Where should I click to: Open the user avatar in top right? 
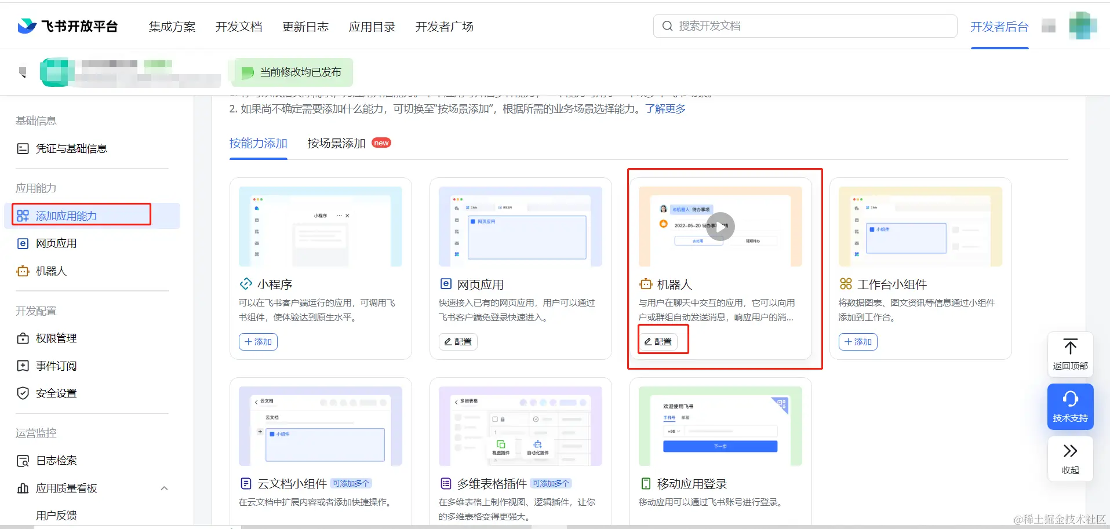1083,25
